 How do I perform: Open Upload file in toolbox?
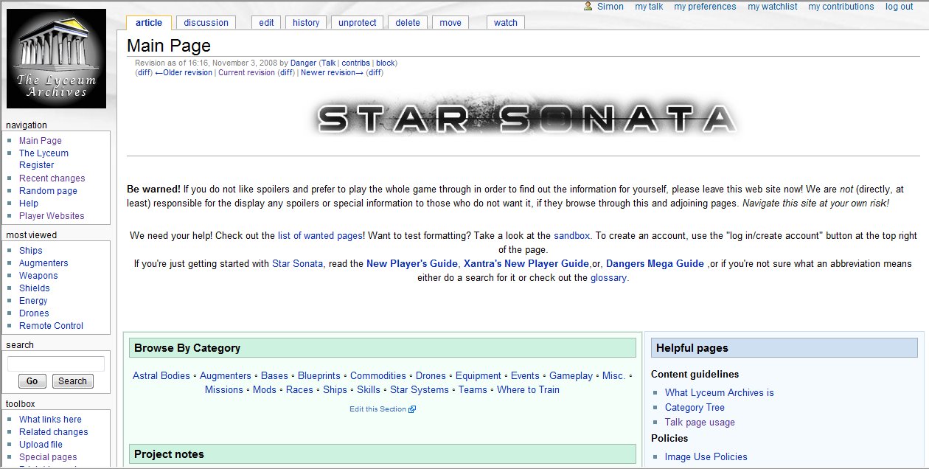[41, 445]
